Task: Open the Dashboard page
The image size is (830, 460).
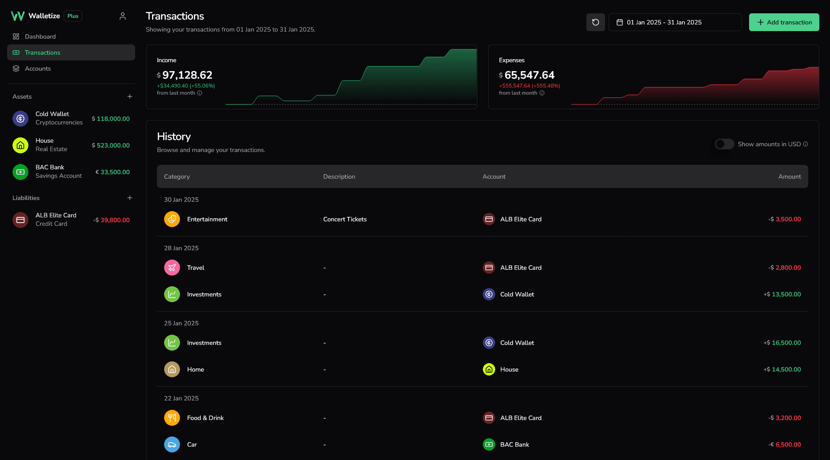Action: point(40,36)
